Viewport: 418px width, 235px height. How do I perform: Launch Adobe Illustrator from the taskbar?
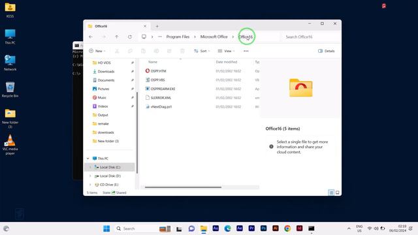coord(276,228)
